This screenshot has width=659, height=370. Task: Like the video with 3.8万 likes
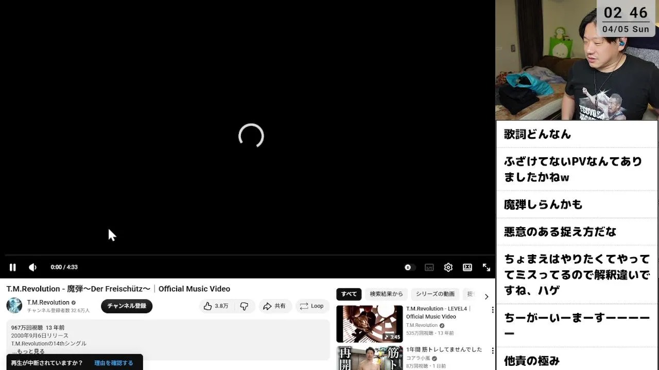point(216,306)
